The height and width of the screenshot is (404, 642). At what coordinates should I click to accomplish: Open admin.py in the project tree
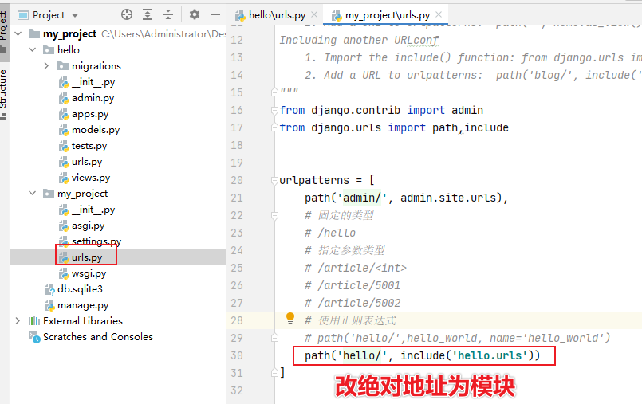point(93,98)
